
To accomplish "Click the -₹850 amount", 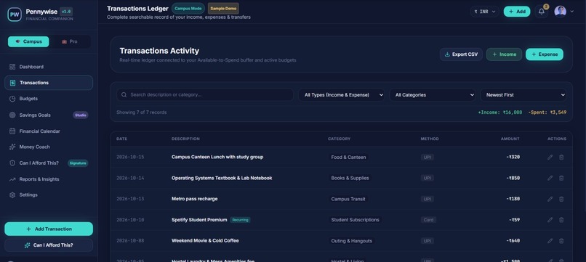I will pos(513,178).
